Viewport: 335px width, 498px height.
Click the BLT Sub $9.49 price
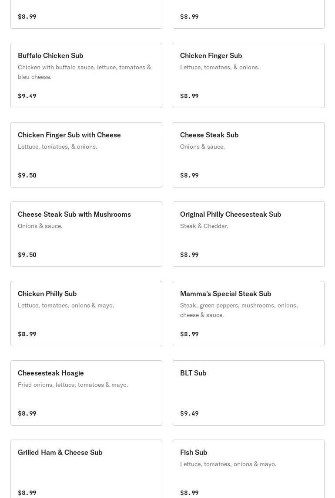(x=189, y=413)
